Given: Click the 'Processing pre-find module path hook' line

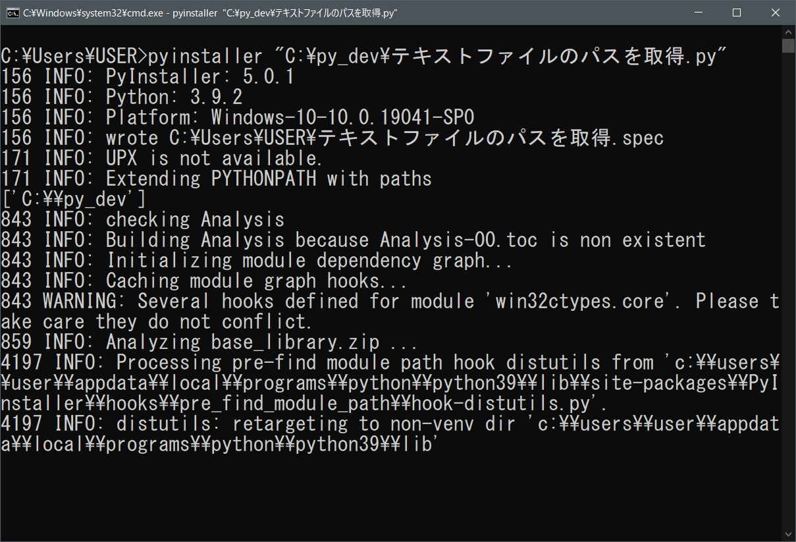Looking at the screenshot, I should [x=390, y=362].
